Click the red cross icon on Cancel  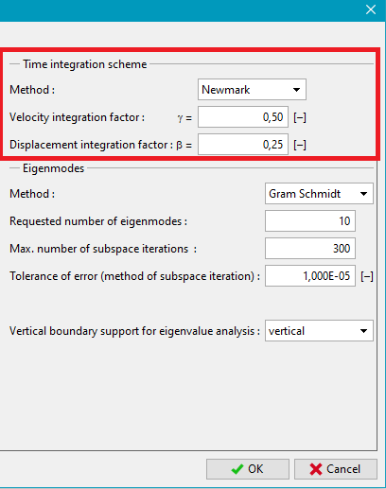coord(316,469)
